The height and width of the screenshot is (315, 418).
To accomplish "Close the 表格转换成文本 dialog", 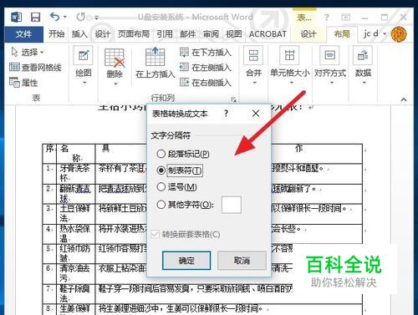I will [256, 114].
